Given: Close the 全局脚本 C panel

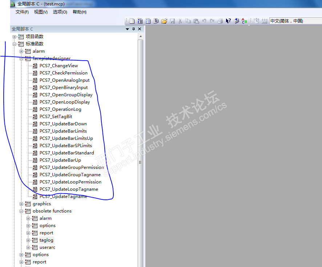Looking at the screenshot, I should click(x=140, y=29).
